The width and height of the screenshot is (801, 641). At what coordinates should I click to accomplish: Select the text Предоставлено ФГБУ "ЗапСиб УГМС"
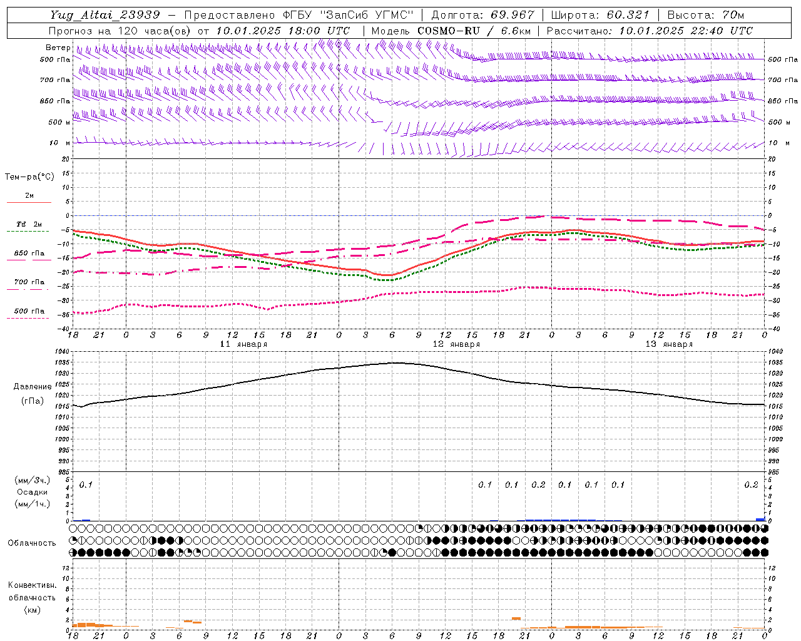click(x=299, y=15)
